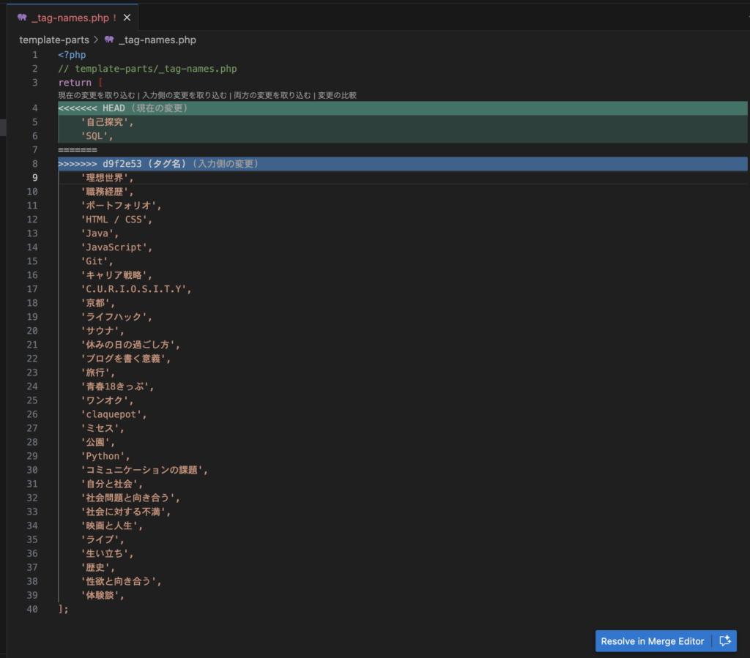This screenshot has width=750, height=658.
Task: Open the template-parts breadcrumb folder
Action: pos(53,40)
